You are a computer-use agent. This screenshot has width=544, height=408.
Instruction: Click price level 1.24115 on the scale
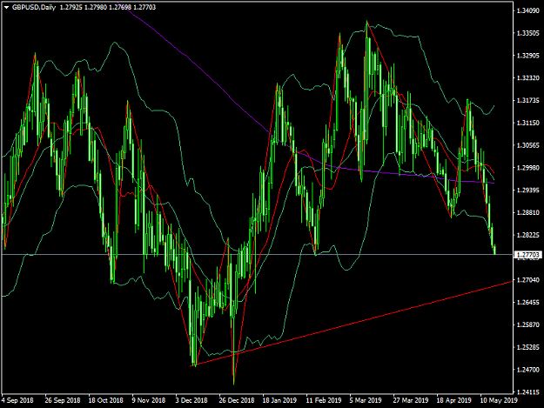[528, 392]
